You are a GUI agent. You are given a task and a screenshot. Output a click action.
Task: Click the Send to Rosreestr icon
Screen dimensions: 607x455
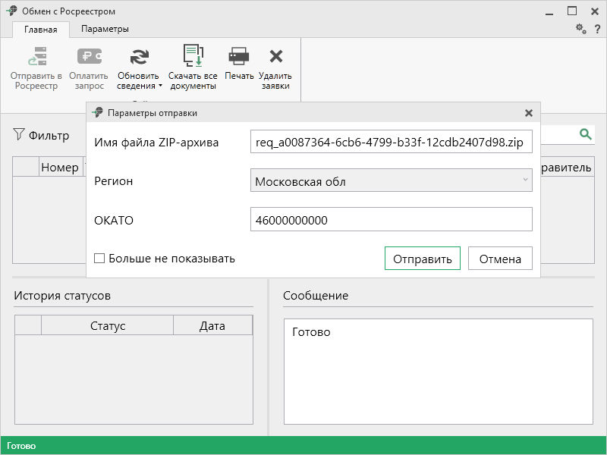[36, 58]
